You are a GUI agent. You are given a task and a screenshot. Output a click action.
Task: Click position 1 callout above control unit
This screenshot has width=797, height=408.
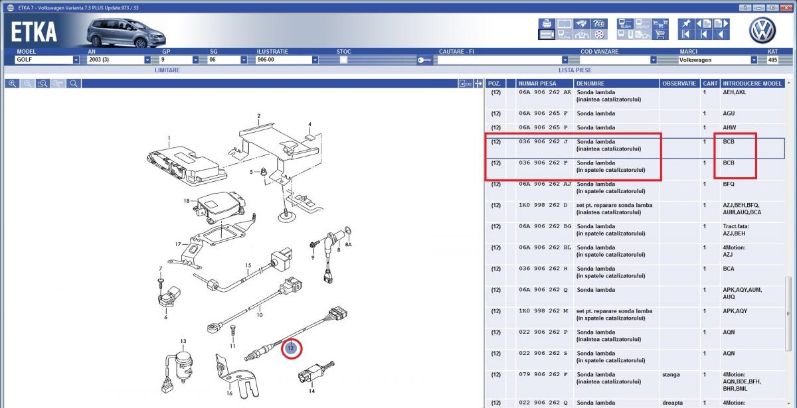click(x=169, y=139)
